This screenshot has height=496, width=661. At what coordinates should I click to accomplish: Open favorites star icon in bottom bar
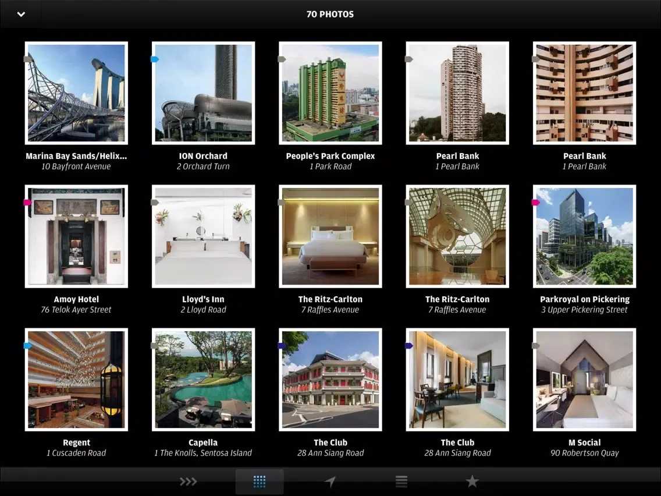[x=472, y=481]
